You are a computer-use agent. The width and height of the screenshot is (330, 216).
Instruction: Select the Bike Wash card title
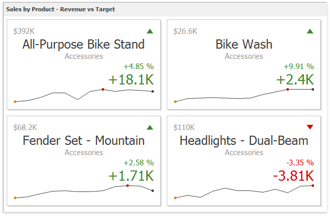point(244,45)
